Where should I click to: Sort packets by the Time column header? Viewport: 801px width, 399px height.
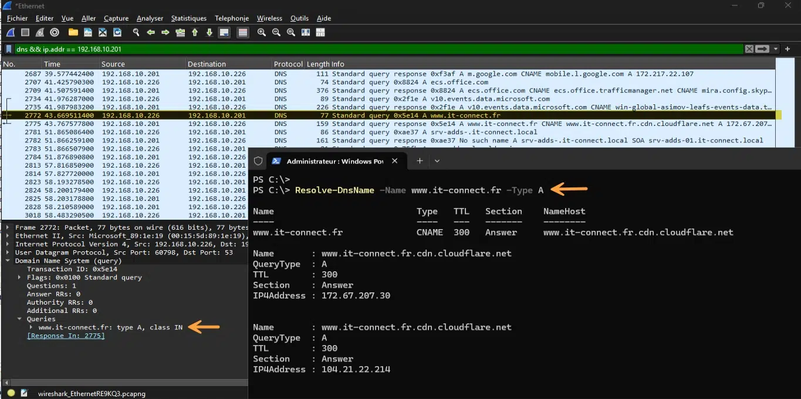click(x=70, y=64)
